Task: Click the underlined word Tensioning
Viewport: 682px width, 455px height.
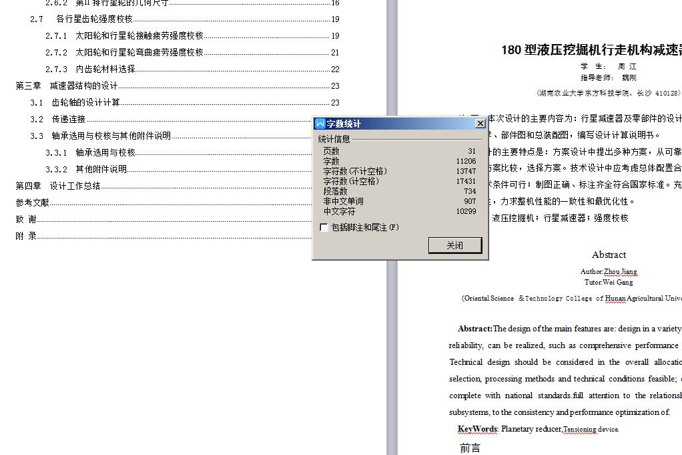Action: 579,430
